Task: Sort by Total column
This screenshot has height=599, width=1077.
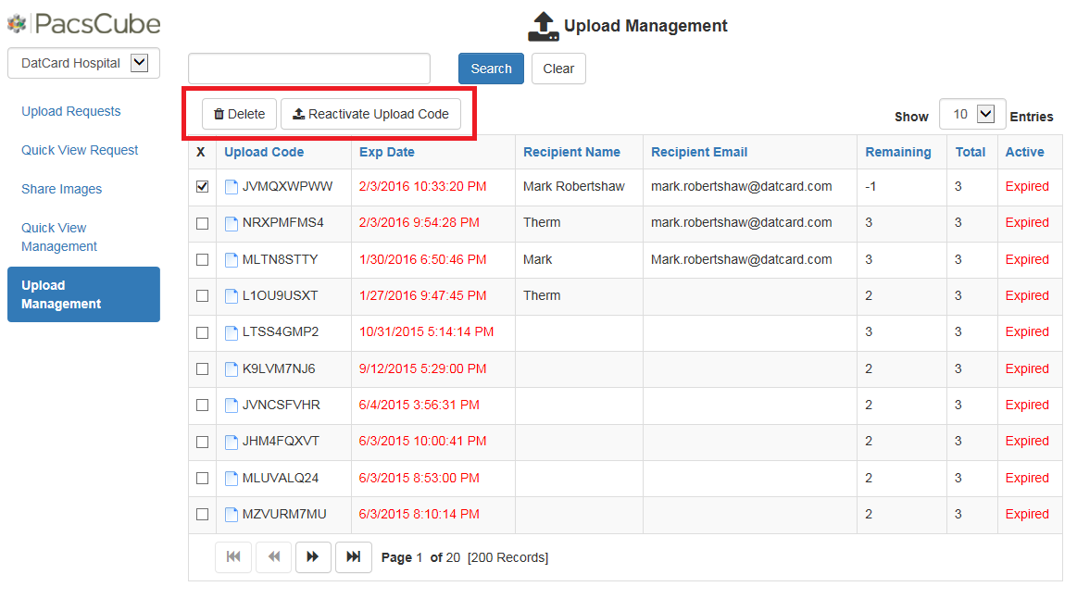Action: pyautogui.click(x=970, y=153)
